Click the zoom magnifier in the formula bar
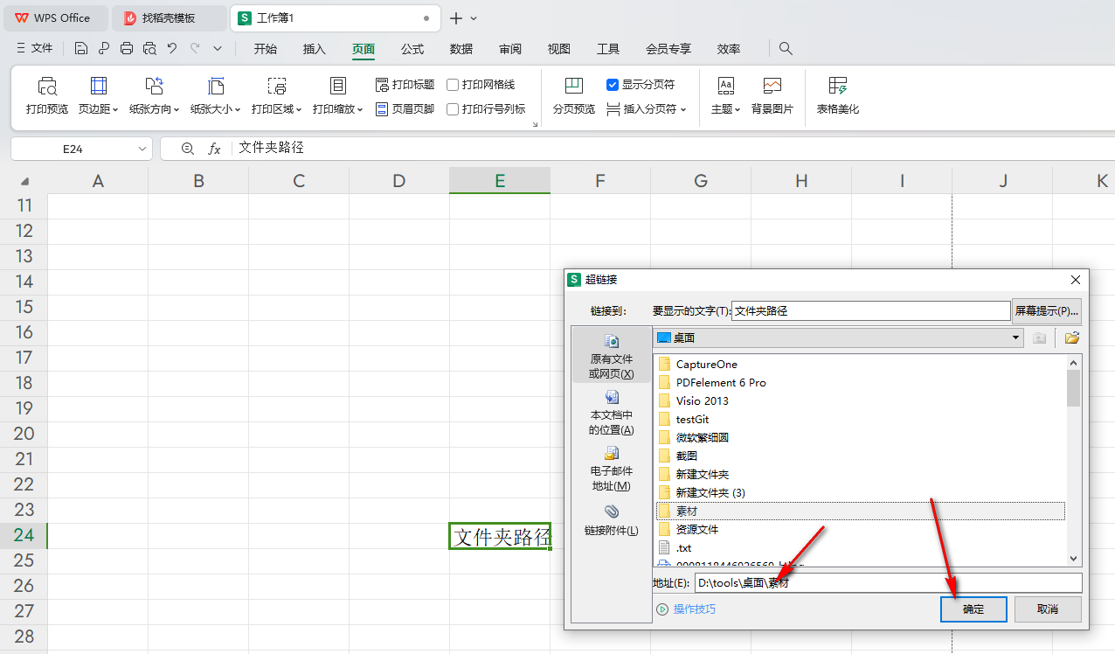Image resolution: width=1115 pixels, height=654 pixels. coord(188,149)
